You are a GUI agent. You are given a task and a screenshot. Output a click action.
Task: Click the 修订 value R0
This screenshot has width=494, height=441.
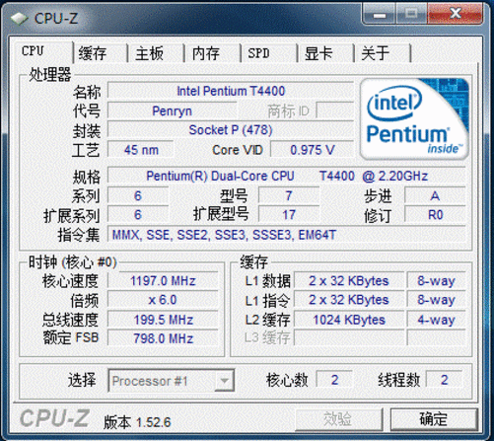[435, 215]
